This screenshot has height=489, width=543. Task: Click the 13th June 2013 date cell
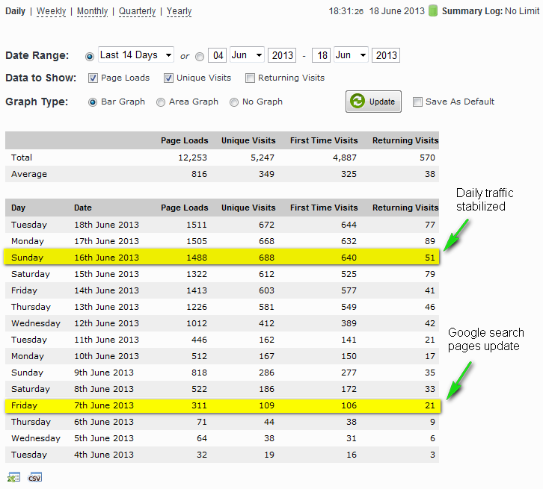(x=106, y=307)
